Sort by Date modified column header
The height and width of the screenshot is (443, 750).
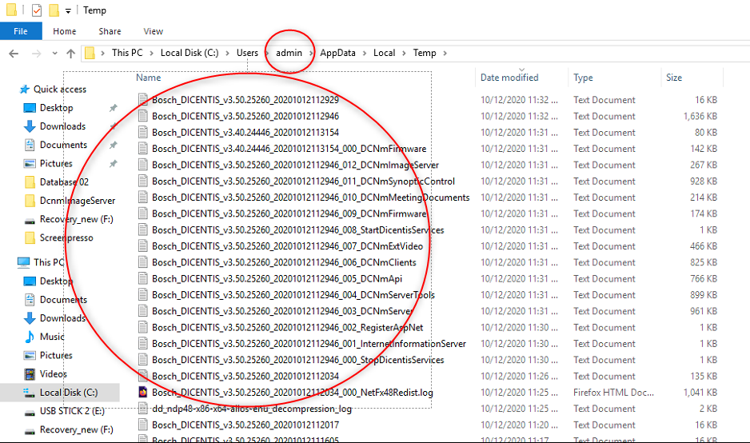pyautogui.click(x=509, y=78)
